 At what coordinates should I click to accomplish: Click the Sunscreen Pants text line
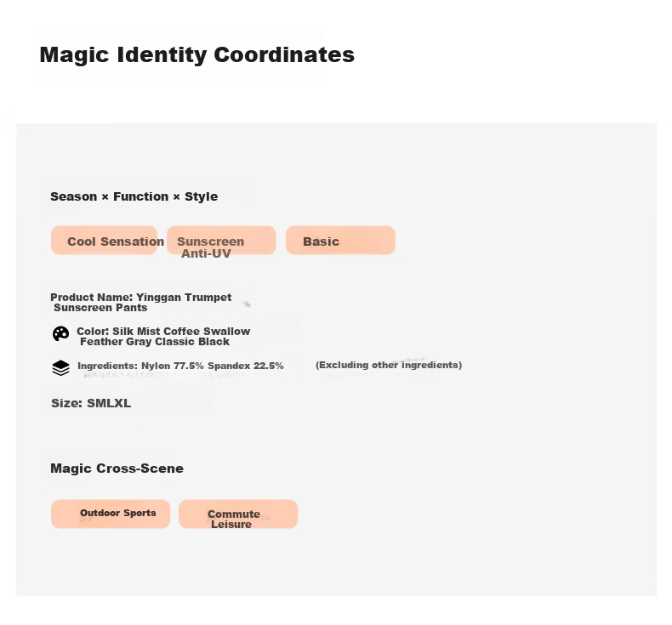click(x=100, y=308)
